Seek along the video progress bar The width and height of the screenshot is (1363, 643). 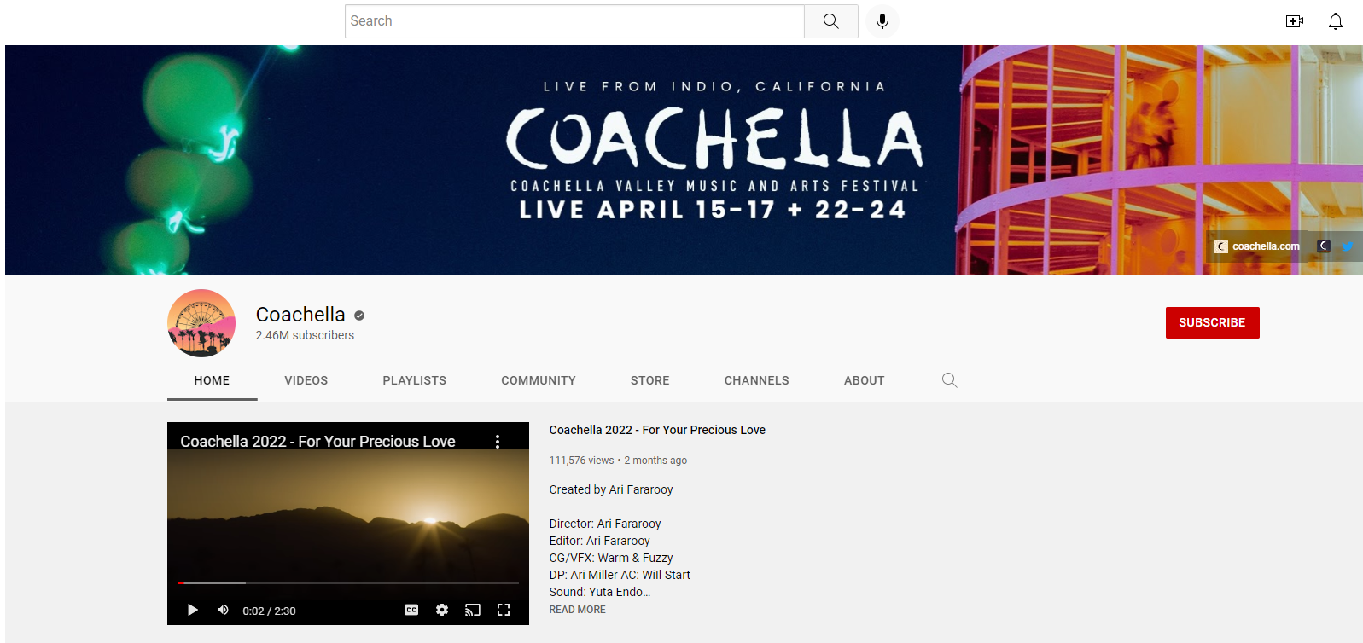coord(348,582)
